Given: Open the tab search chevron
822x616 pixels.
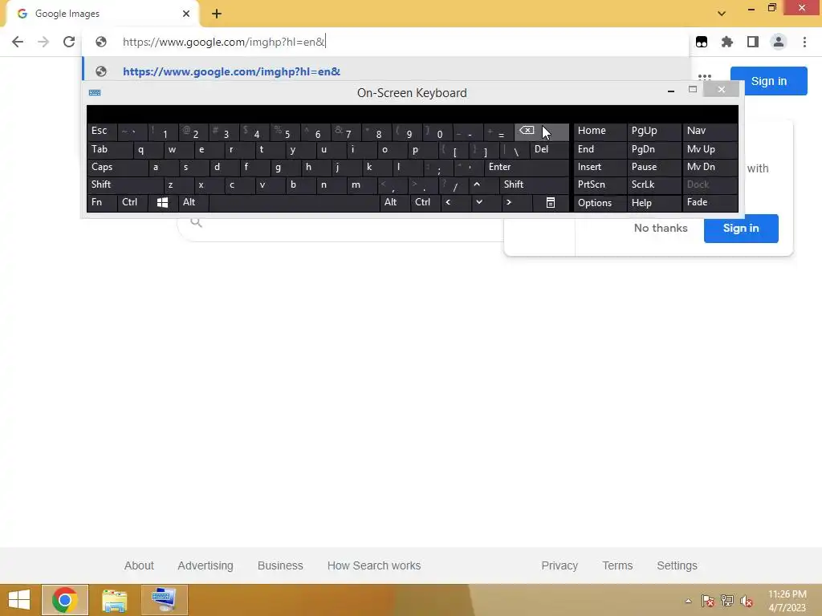Looking at the screenshot, I should click(722, 14).
